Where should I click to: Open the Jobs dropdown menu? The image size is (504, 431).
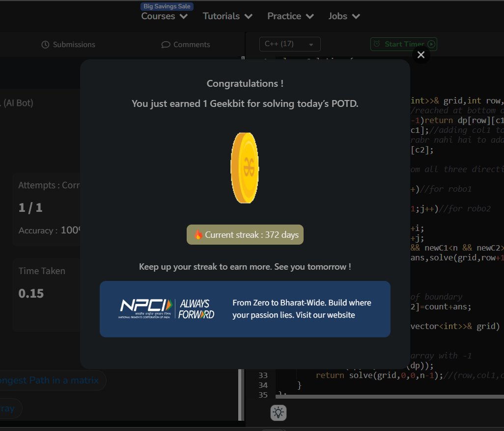(x=344, y=16)
